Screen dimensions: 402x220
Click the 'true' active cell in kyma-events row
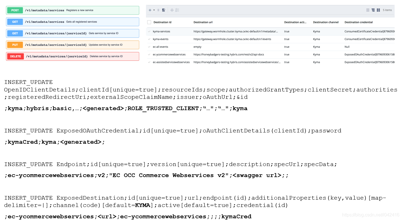[287, 39]
